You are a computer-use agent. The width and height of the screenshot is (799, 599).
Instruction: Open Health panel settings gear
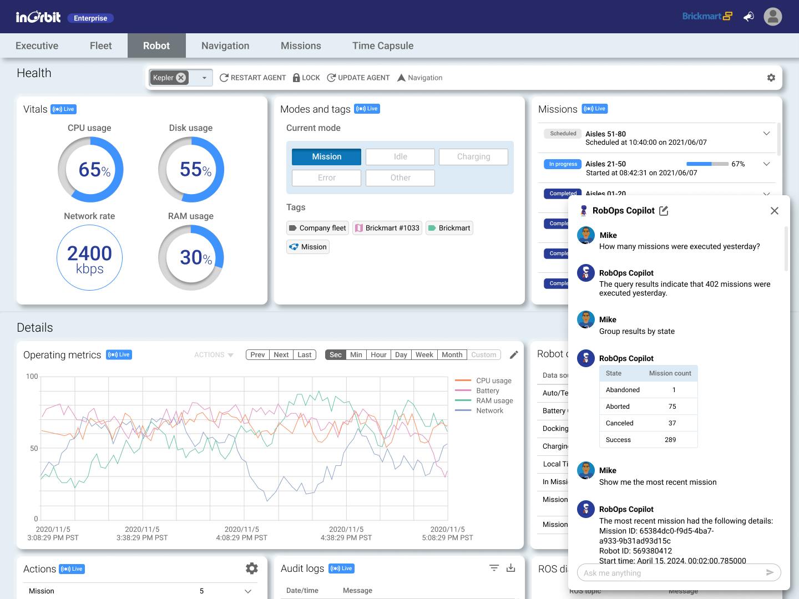coord(771,78)
